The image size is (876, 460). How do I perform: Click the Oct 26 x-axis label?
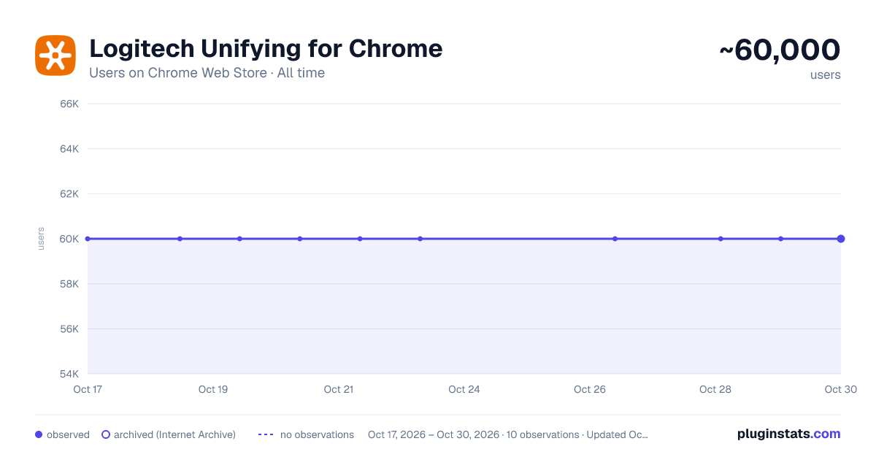(590, 389)
